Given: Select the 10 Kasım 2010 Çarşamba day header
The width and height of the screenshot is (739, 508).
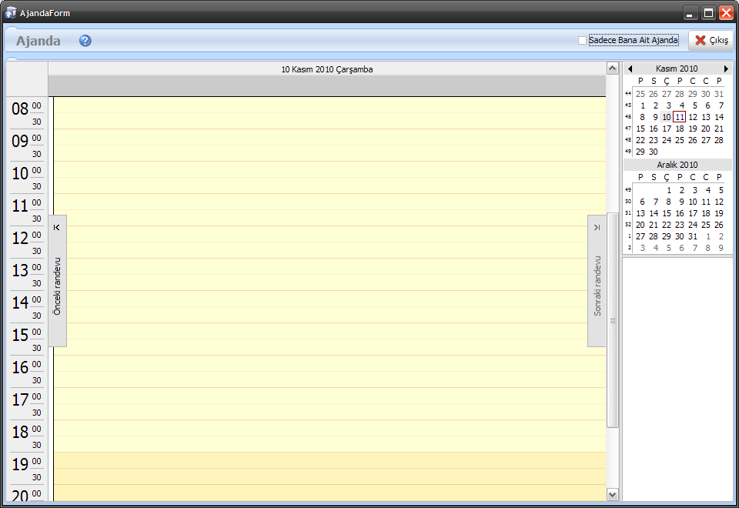Looking at the screenshot, I should [327, 69].
